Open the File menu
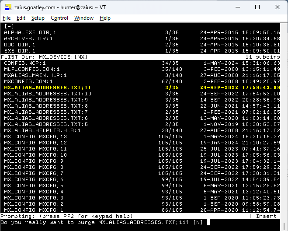The height and width of the screenshot is (231, 288). click(x=7, y=18)
